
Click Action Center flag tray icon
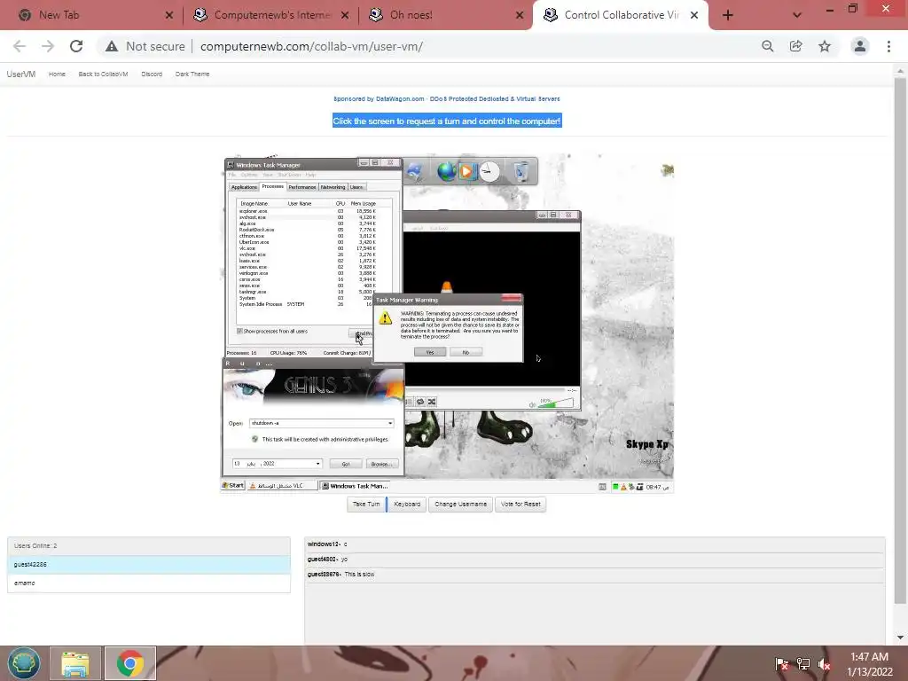click(x=781, y=664)
